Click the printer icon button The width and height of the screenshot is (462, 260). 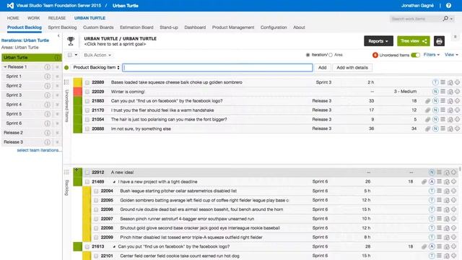click(439, 41)
